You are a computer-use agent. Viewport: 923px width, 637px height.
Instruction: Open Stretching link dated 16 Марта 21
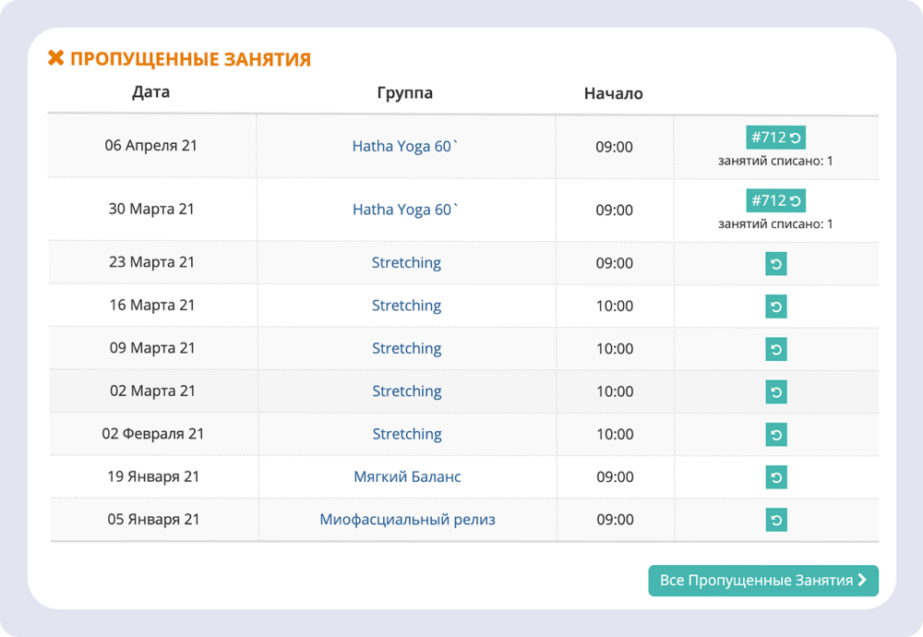click(406, 306)
